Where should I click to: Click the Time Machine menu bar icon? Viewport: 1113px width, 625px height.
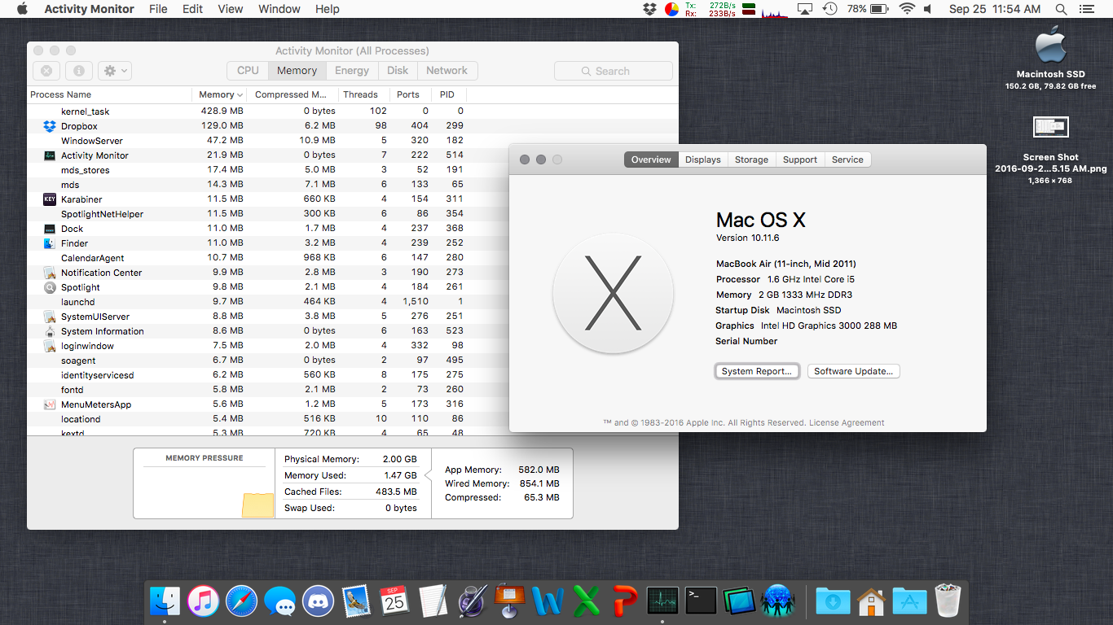click(829, 9)
